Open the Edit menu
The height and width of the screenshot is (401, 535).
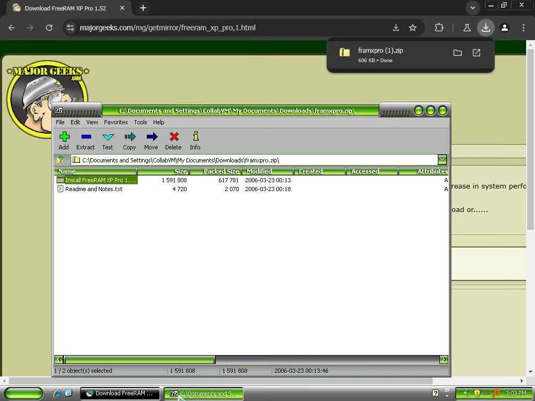coord(75,122)
